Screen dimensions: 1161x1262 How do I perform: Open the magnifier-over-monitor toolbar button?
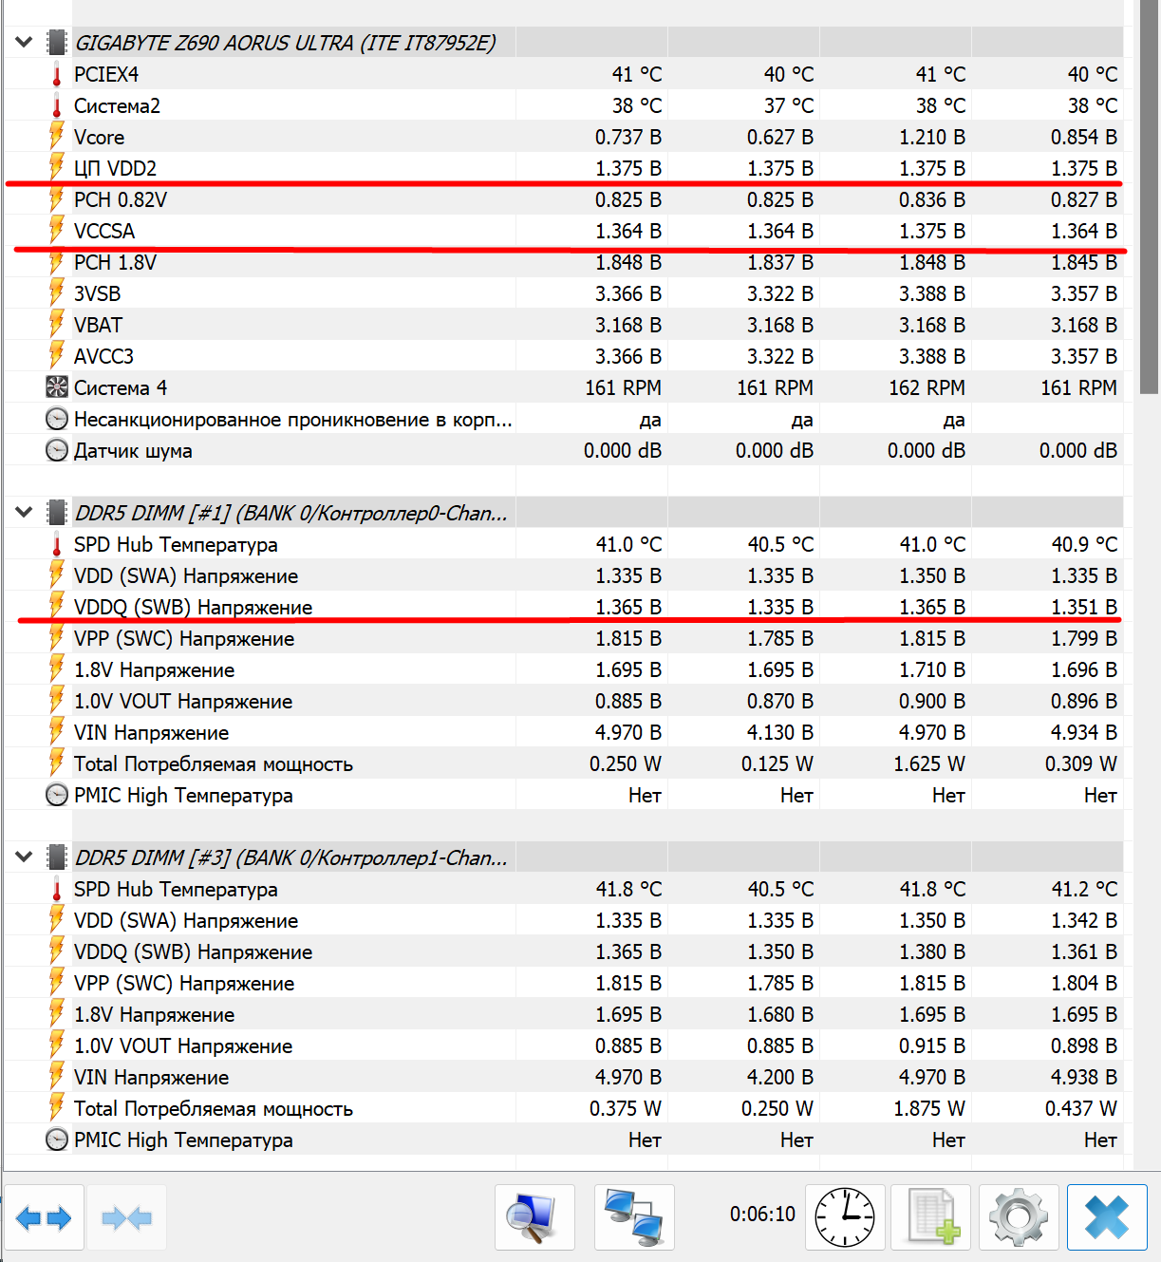point(534,1217)
